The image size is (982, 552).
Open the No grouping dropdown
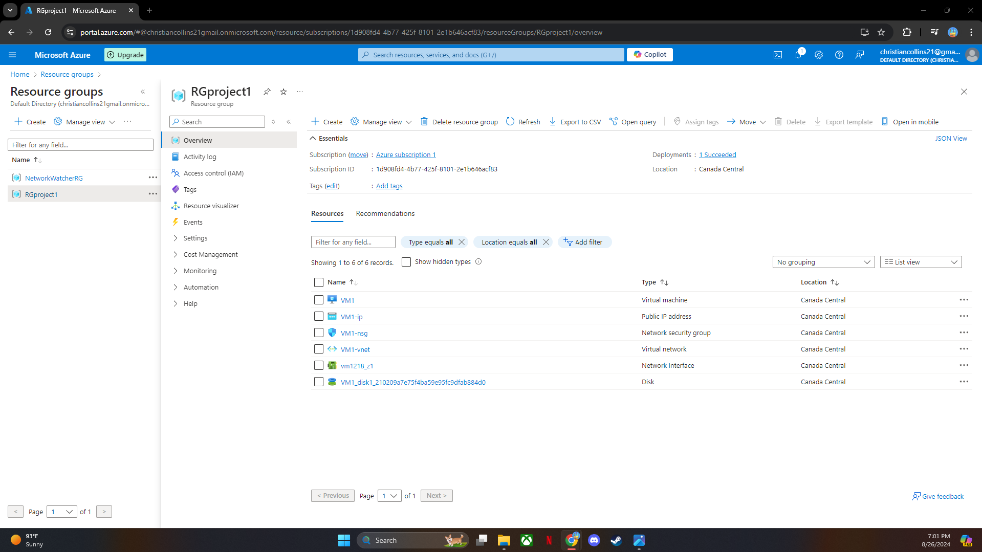pyautogui.click(x=823, y=261)
